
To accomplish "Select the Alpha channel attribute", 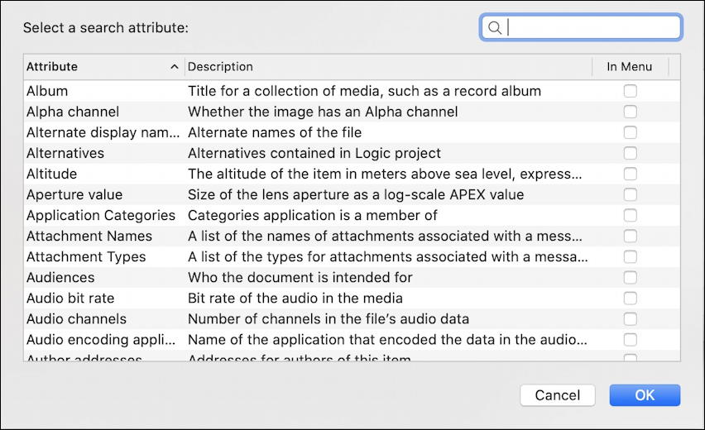I will (73, 112).
